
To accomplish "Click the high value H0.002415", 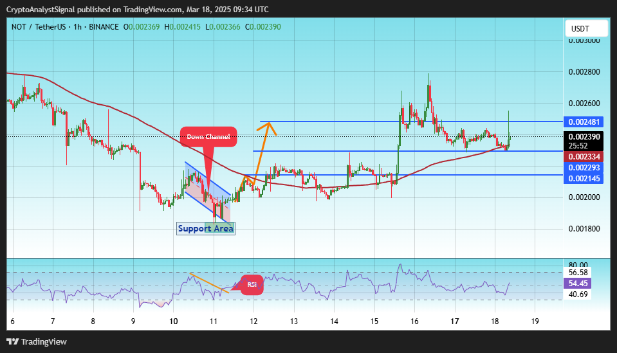I will (182, 27).
